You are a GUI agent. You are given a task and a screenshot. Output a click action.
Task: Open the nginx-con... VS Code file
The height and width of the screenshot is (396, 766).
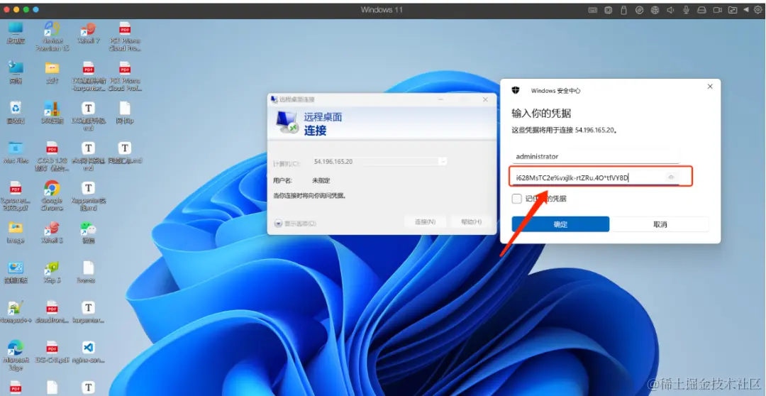[88, 352]
